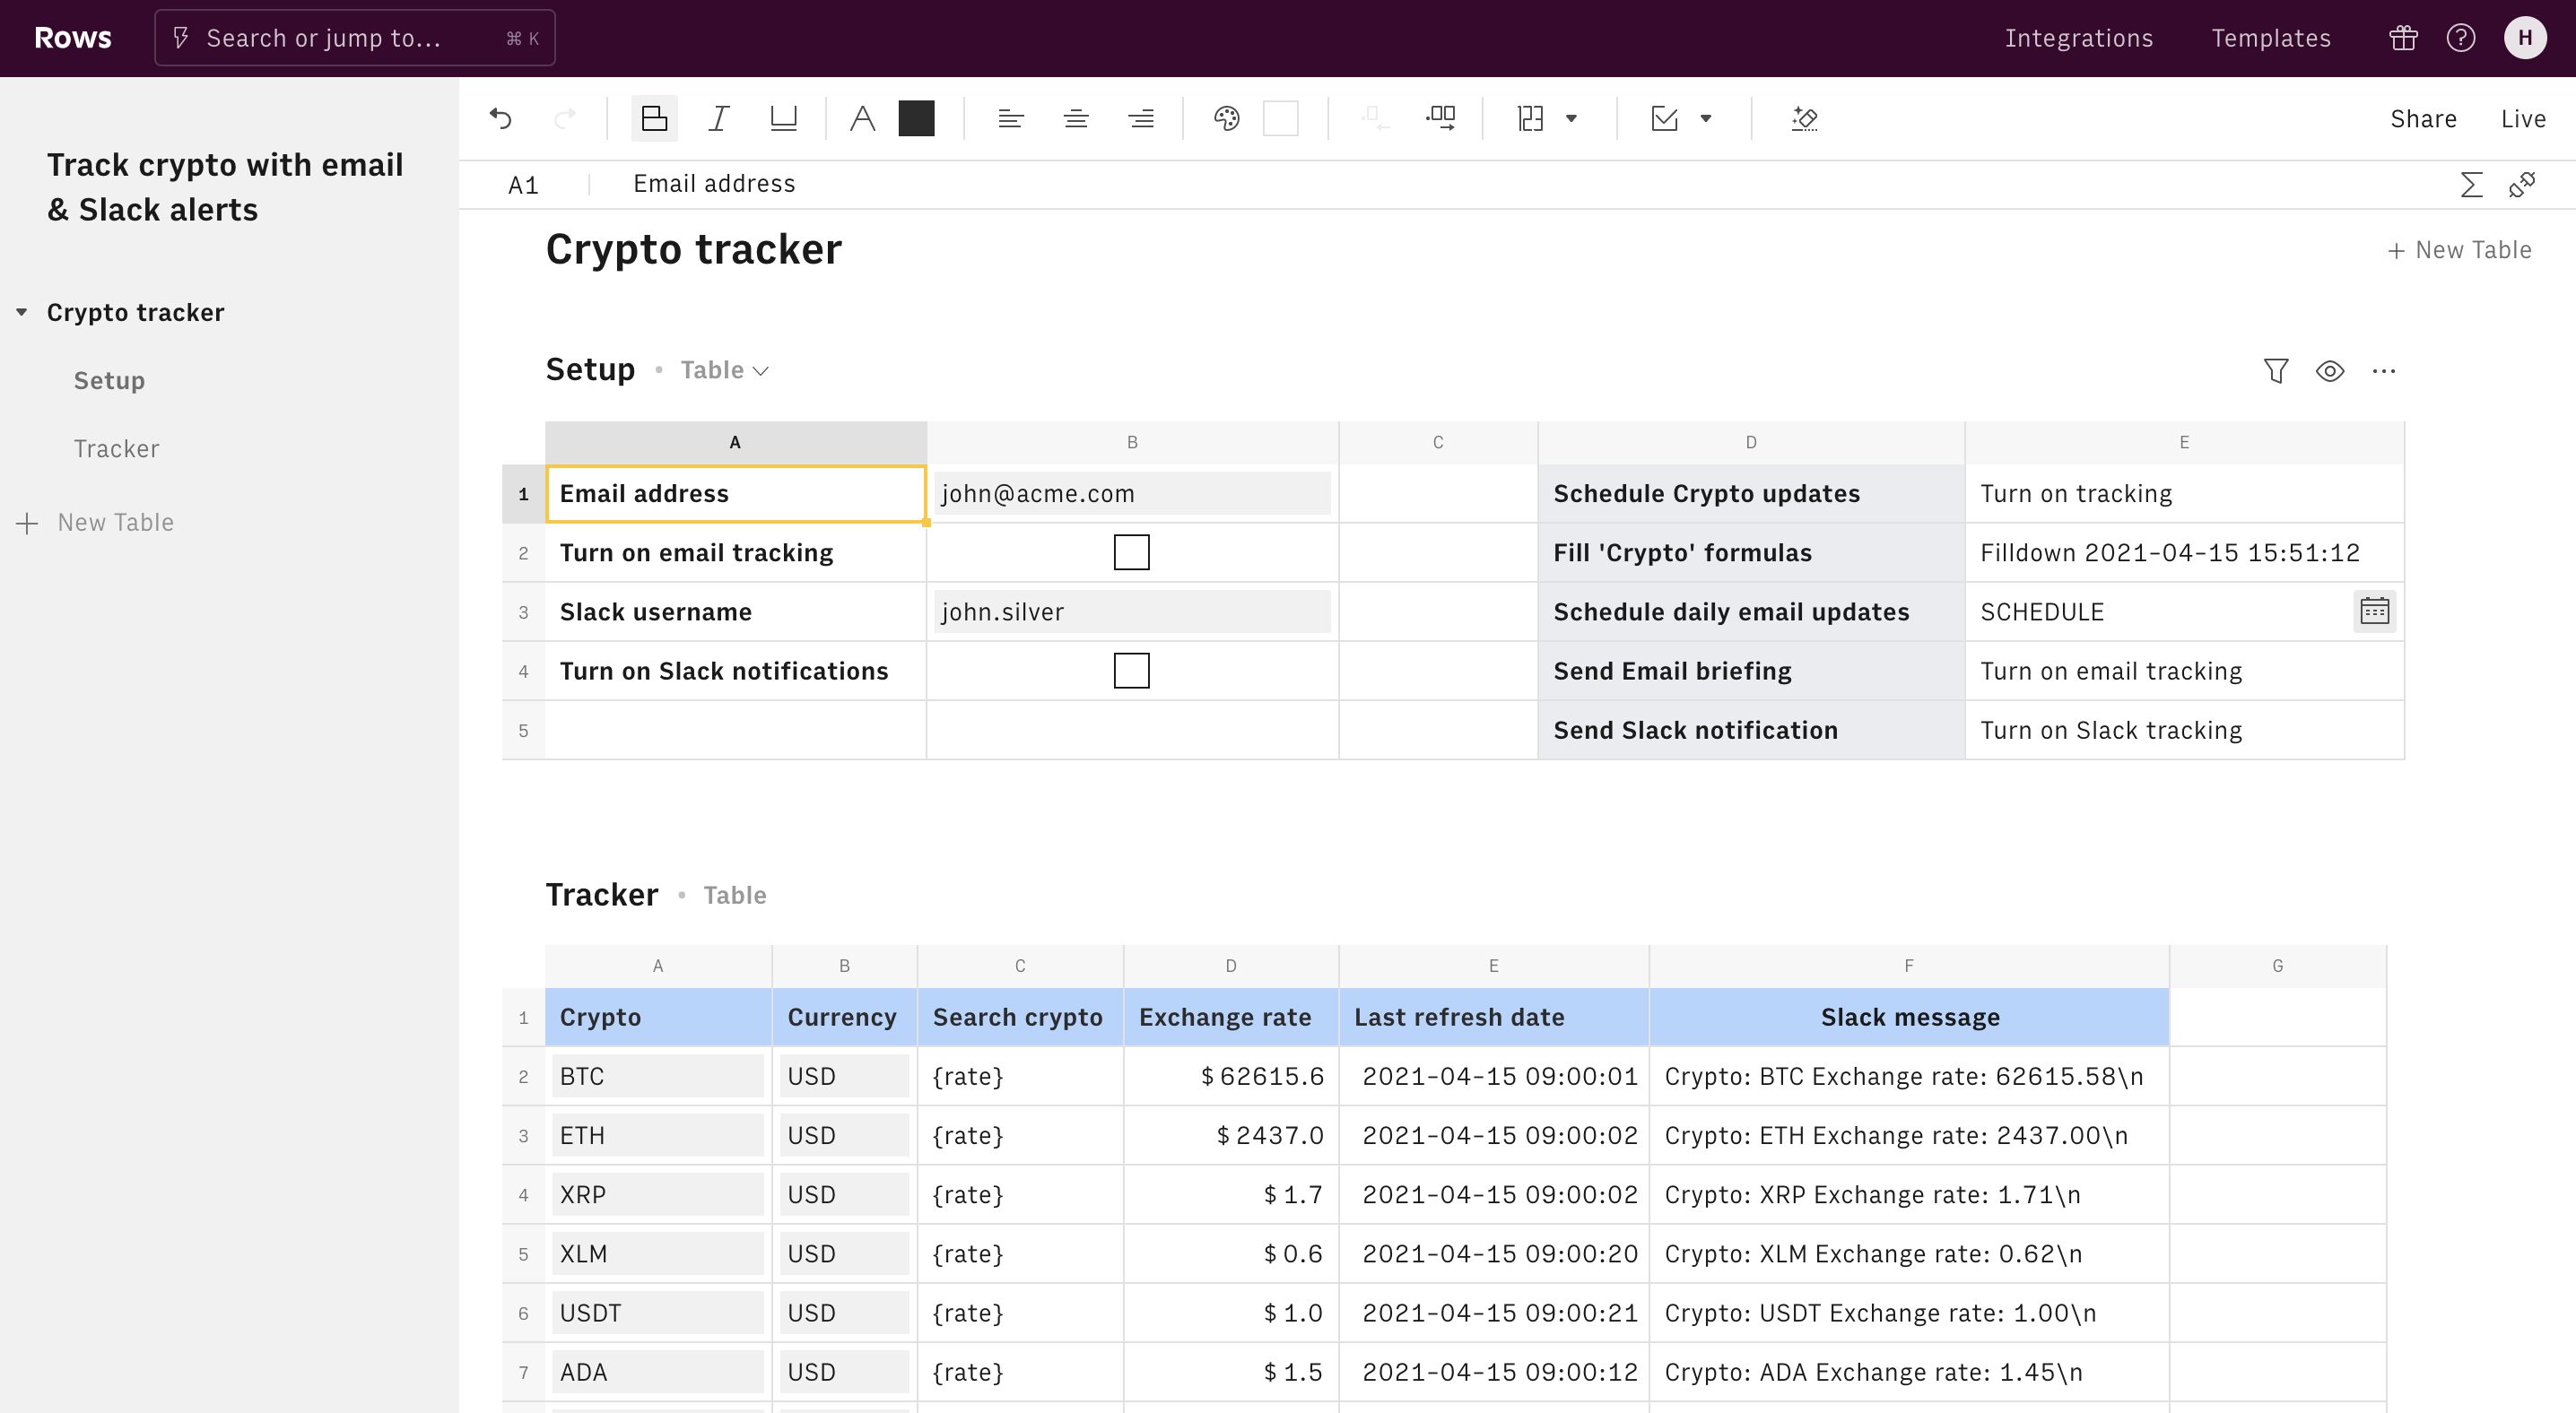Click Turn on tracking action cell

click(x=2184, y=494)
